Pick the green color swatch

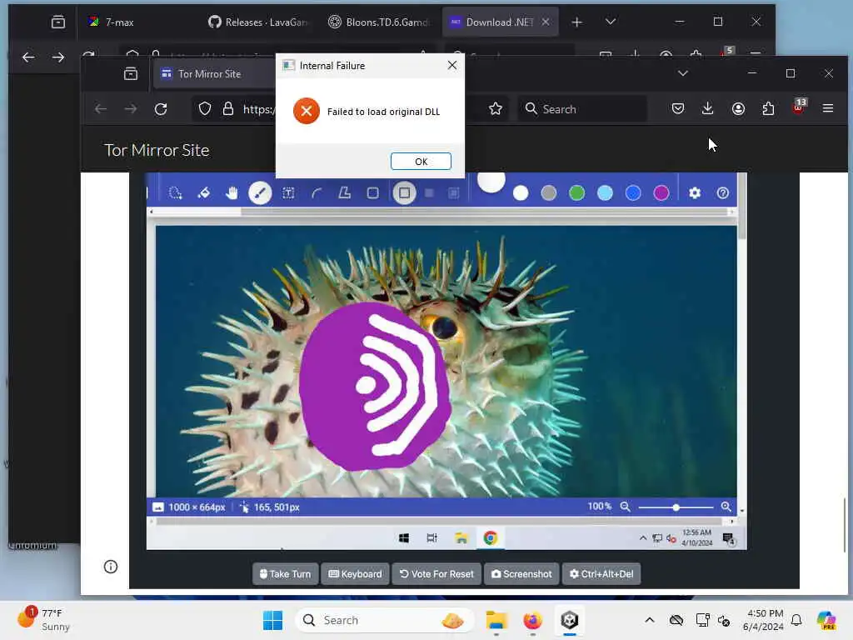tap(576, 192)
